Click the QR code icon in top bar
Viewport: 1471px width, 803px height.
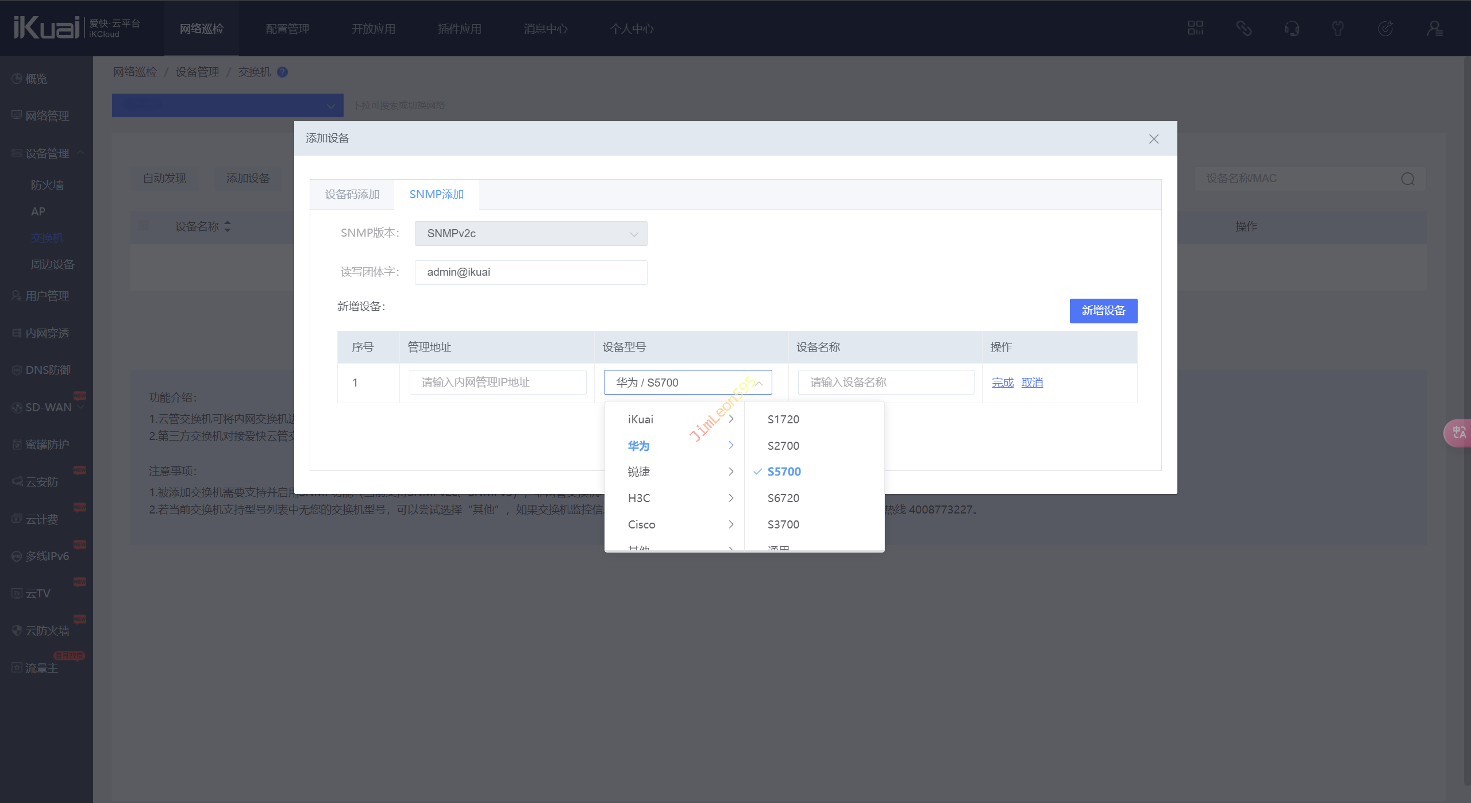click(1195, 28)
